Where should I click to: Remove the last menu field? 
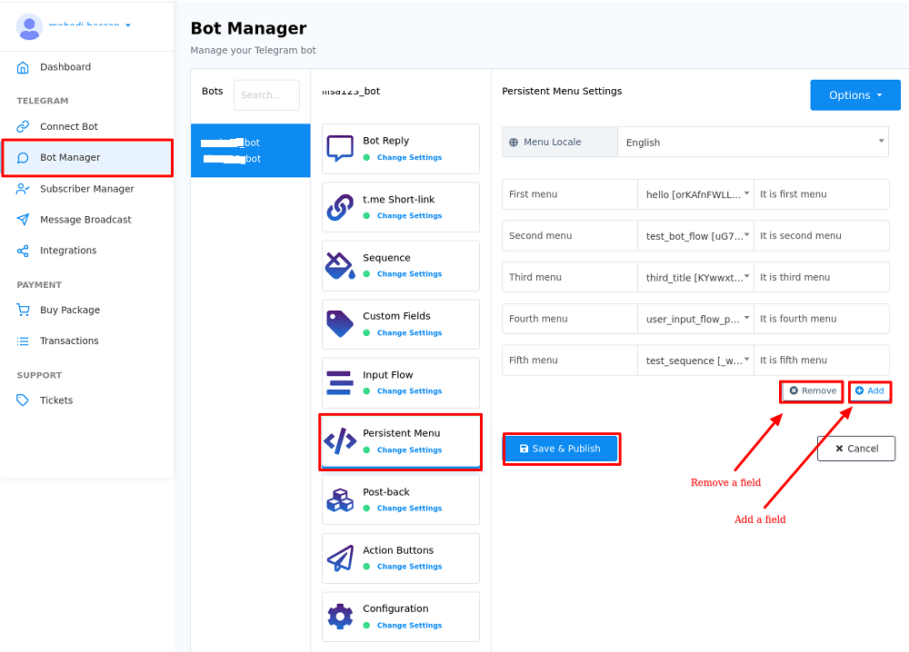tap(811, 390)
